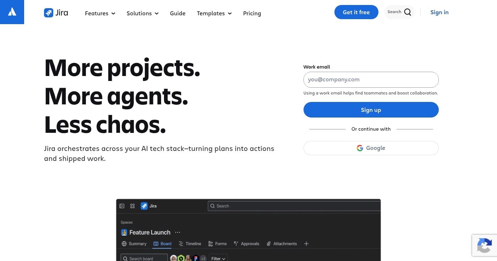Click the reCAPTCHA badge at the page corner
Screen dimensions: 497x261
tap(485, 245)
